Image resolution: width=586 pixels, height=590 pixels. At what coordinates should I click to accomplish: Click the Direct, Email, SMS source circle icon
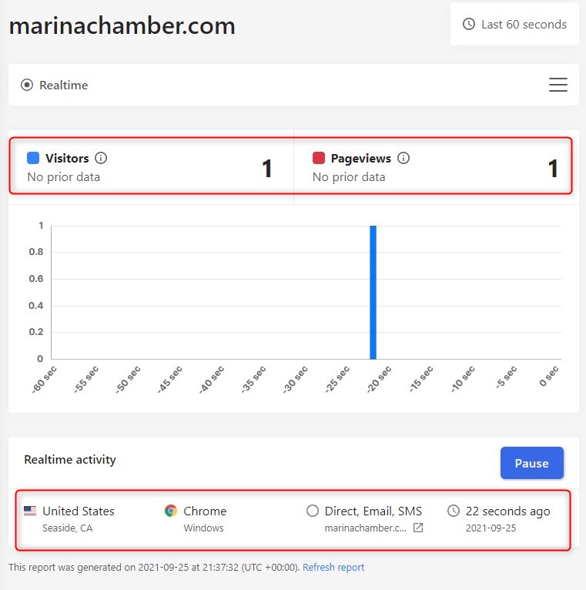tap(312, 511)
